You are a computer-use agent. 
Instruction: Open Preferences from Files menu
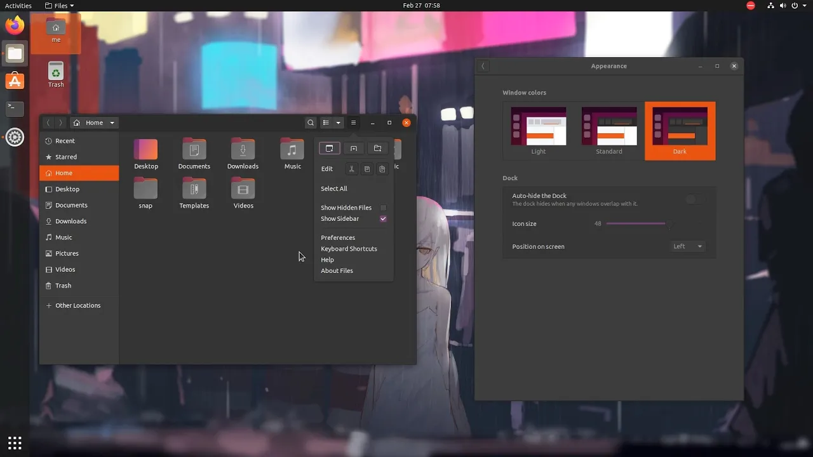point(338,237)
